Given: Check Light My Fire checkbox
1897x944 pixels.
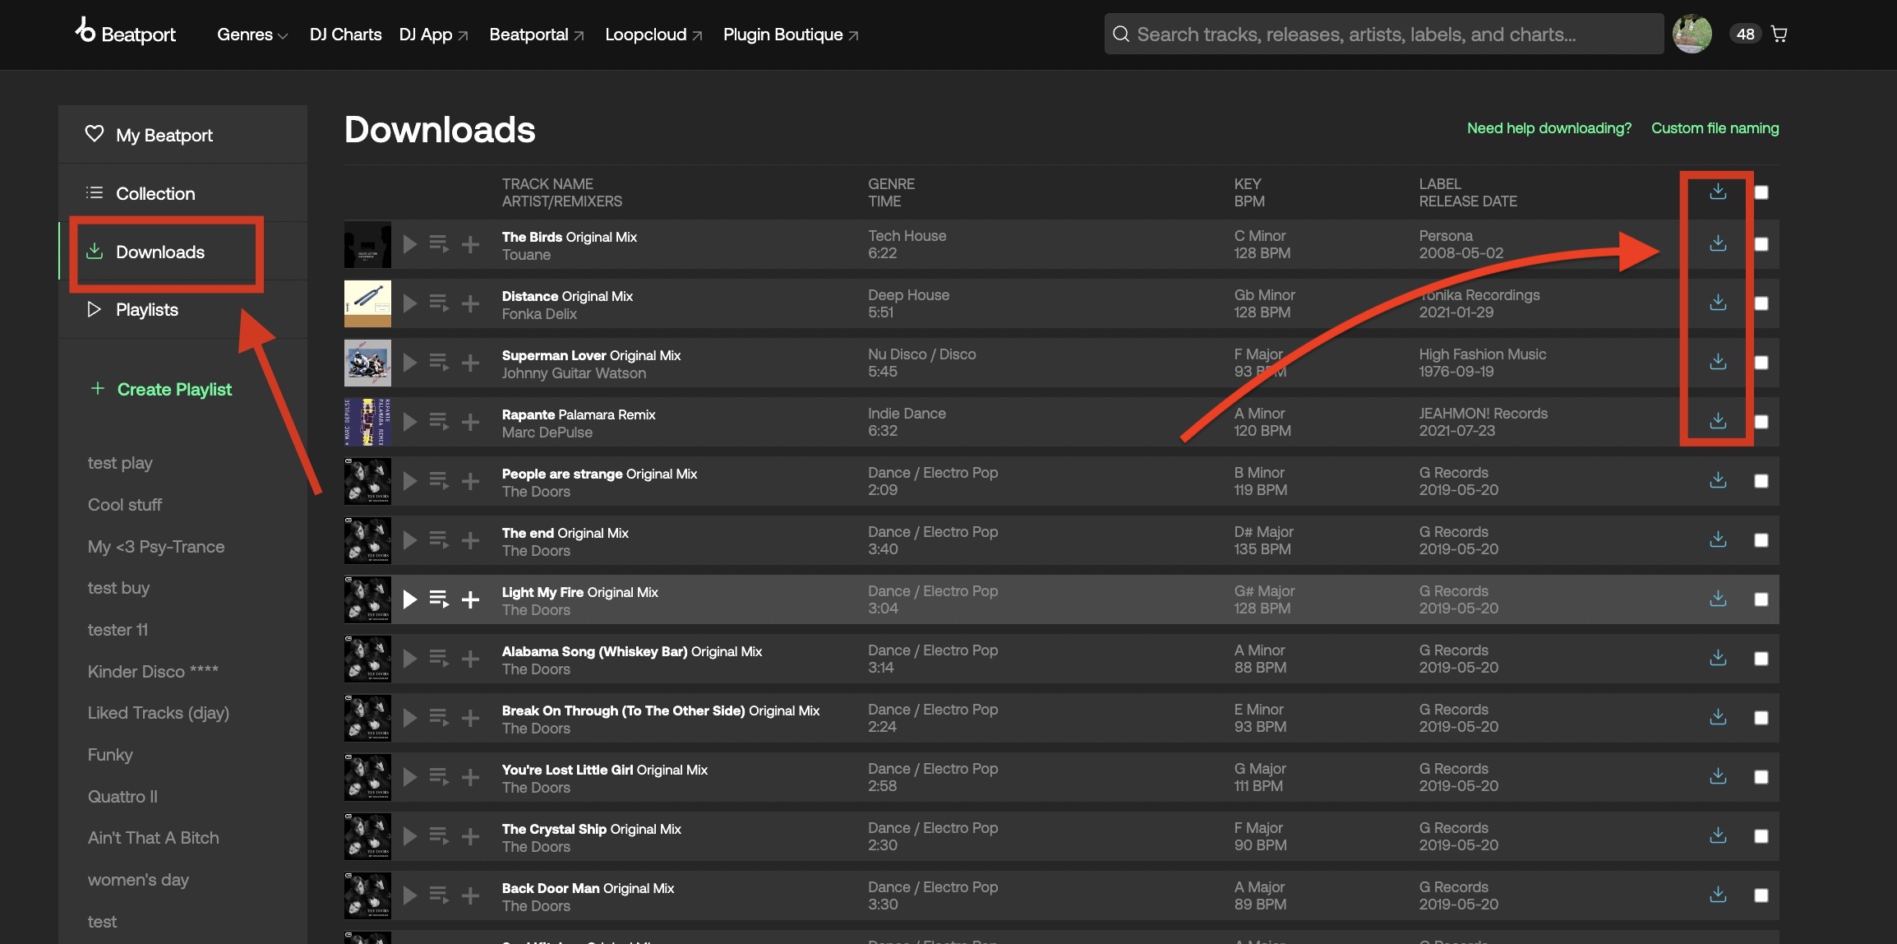Looking at the screenshot, I should pos(1761,599).
